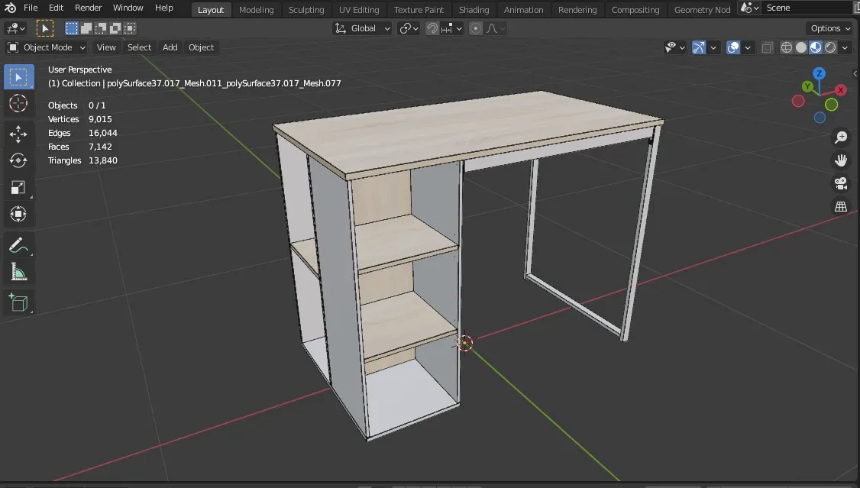Viewport: 860px width, 488px height.
Task: Activate the 3D Cursor tool
Action: [x=18, y=103]
